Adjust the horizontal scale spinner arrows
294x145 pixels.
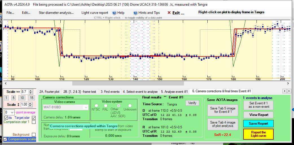[x=31, y=92]
